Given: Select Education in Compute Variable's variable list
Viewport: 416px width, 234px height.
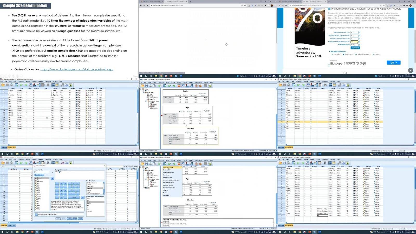Looking at the screenshot, I should click(40, 182).
